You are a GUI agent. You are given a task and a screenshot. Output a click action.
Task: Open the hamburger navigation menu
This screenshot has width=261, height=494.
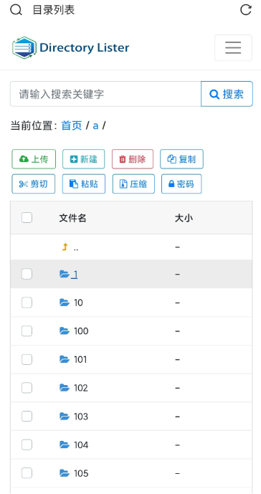tap(233, 47)
